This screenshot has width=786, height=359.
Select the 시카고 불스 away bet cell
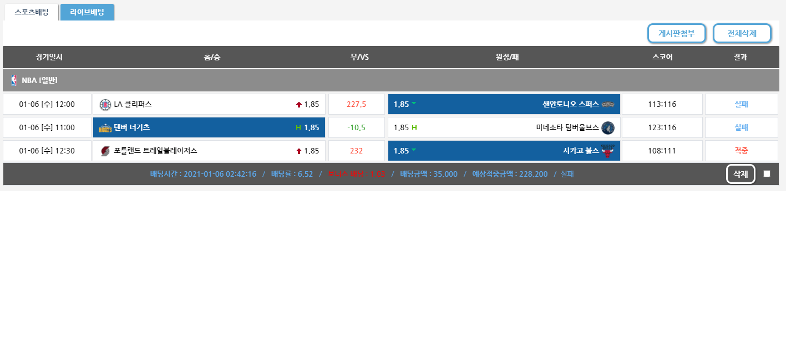[504, 151]
